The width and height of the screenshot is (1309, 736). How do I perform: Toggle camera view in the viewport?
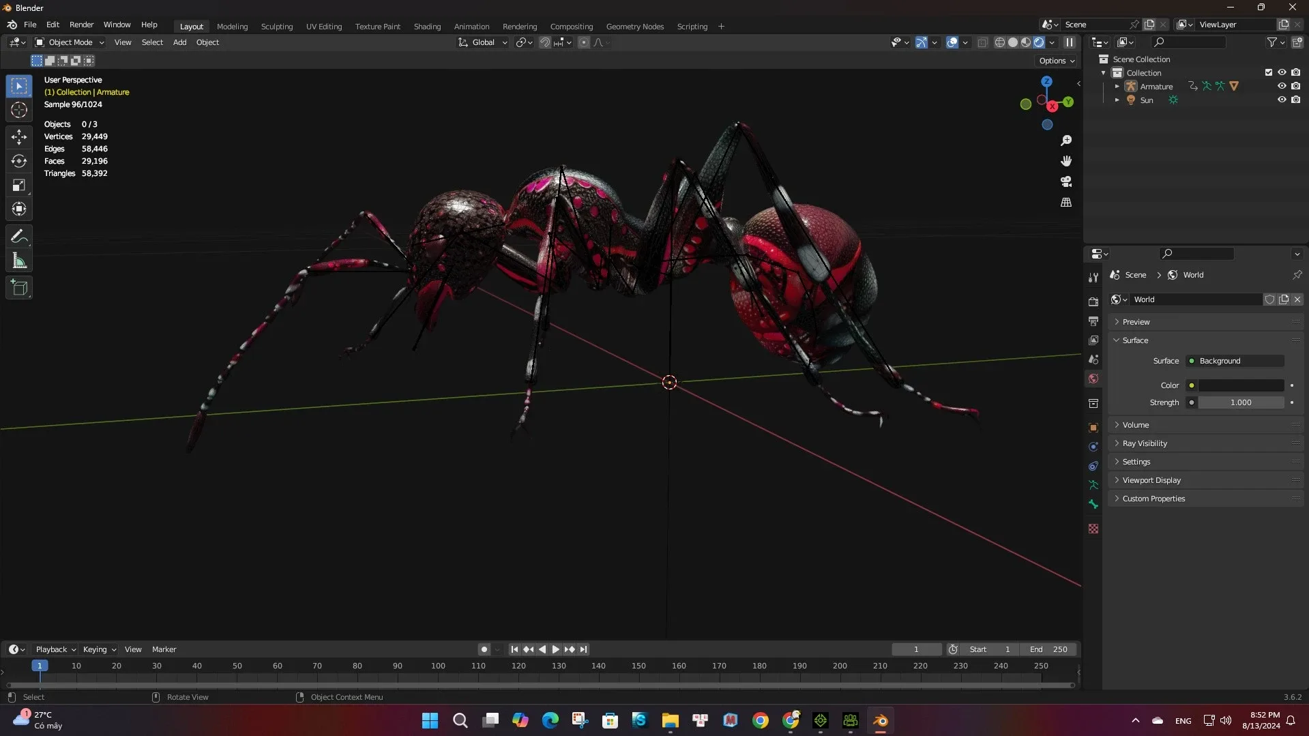[x=1066, y=181]
